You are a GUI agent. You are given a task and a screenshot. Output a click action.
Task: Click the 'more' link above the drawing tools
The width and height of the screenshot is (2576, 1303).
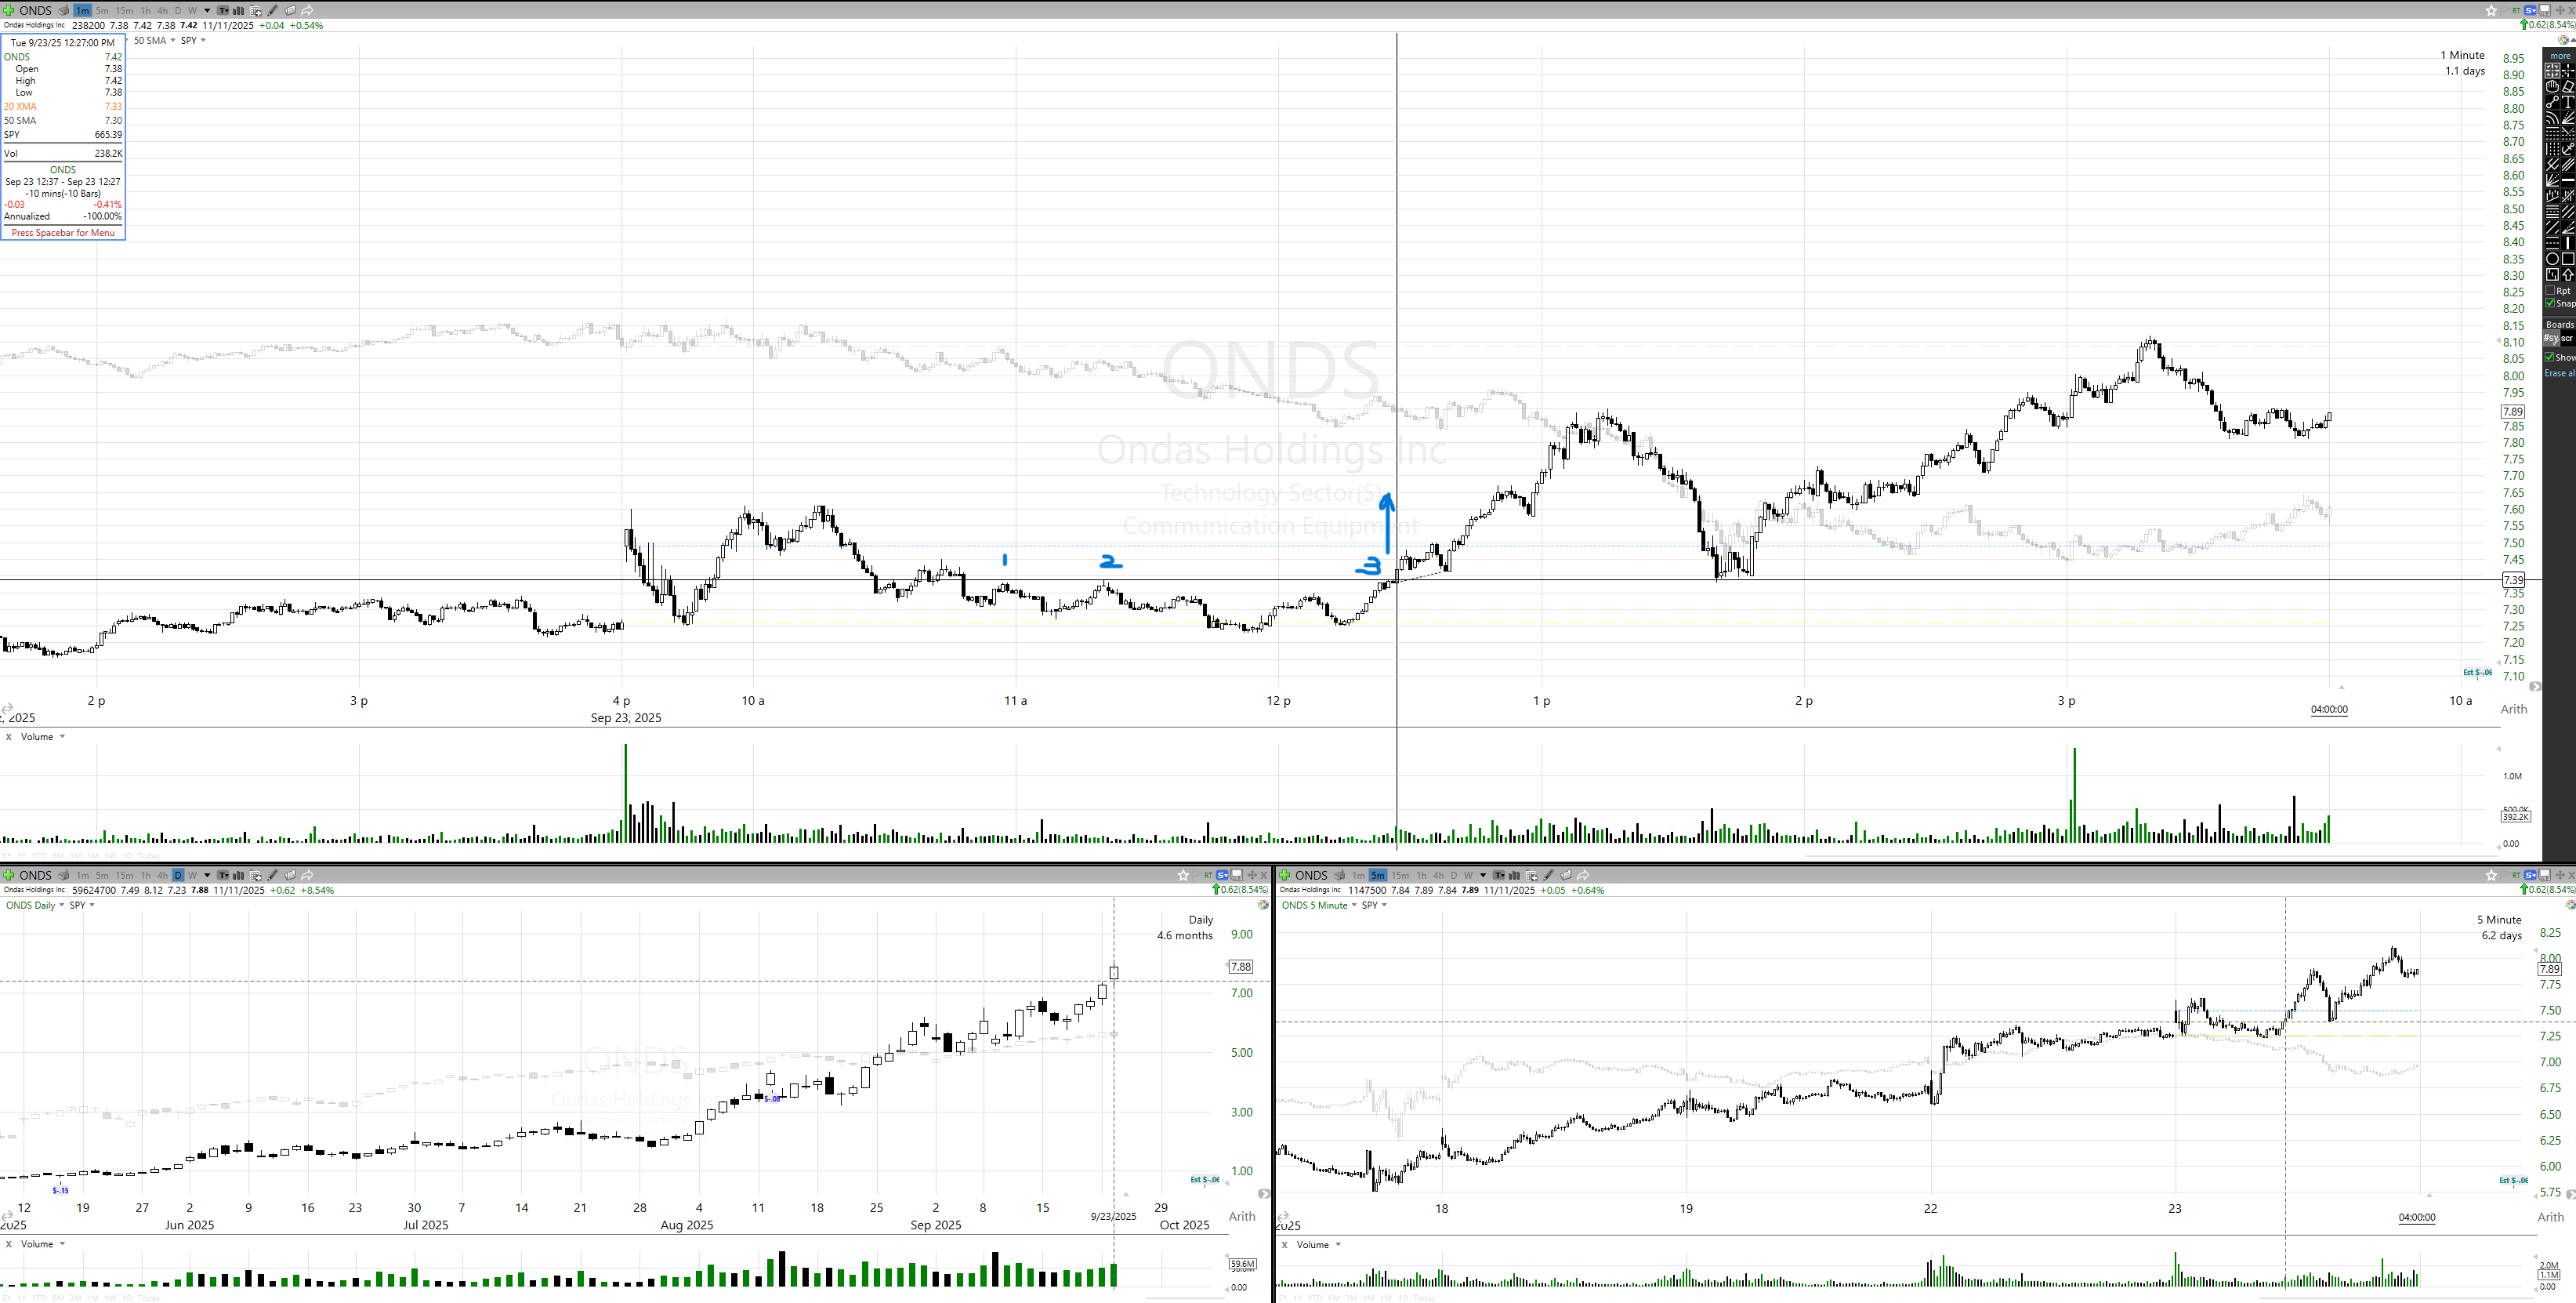[2561, 56]
